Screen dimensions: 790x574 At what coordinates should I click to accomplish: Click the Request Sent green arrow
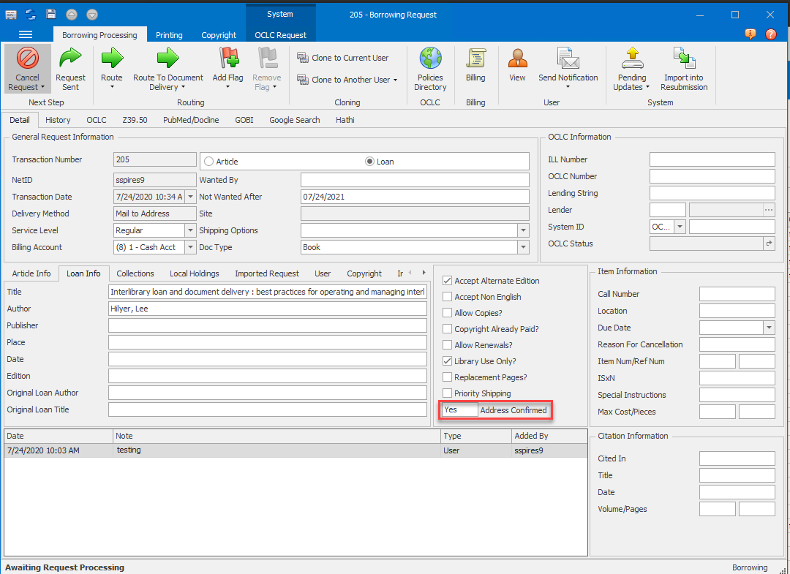pos(70,58)
